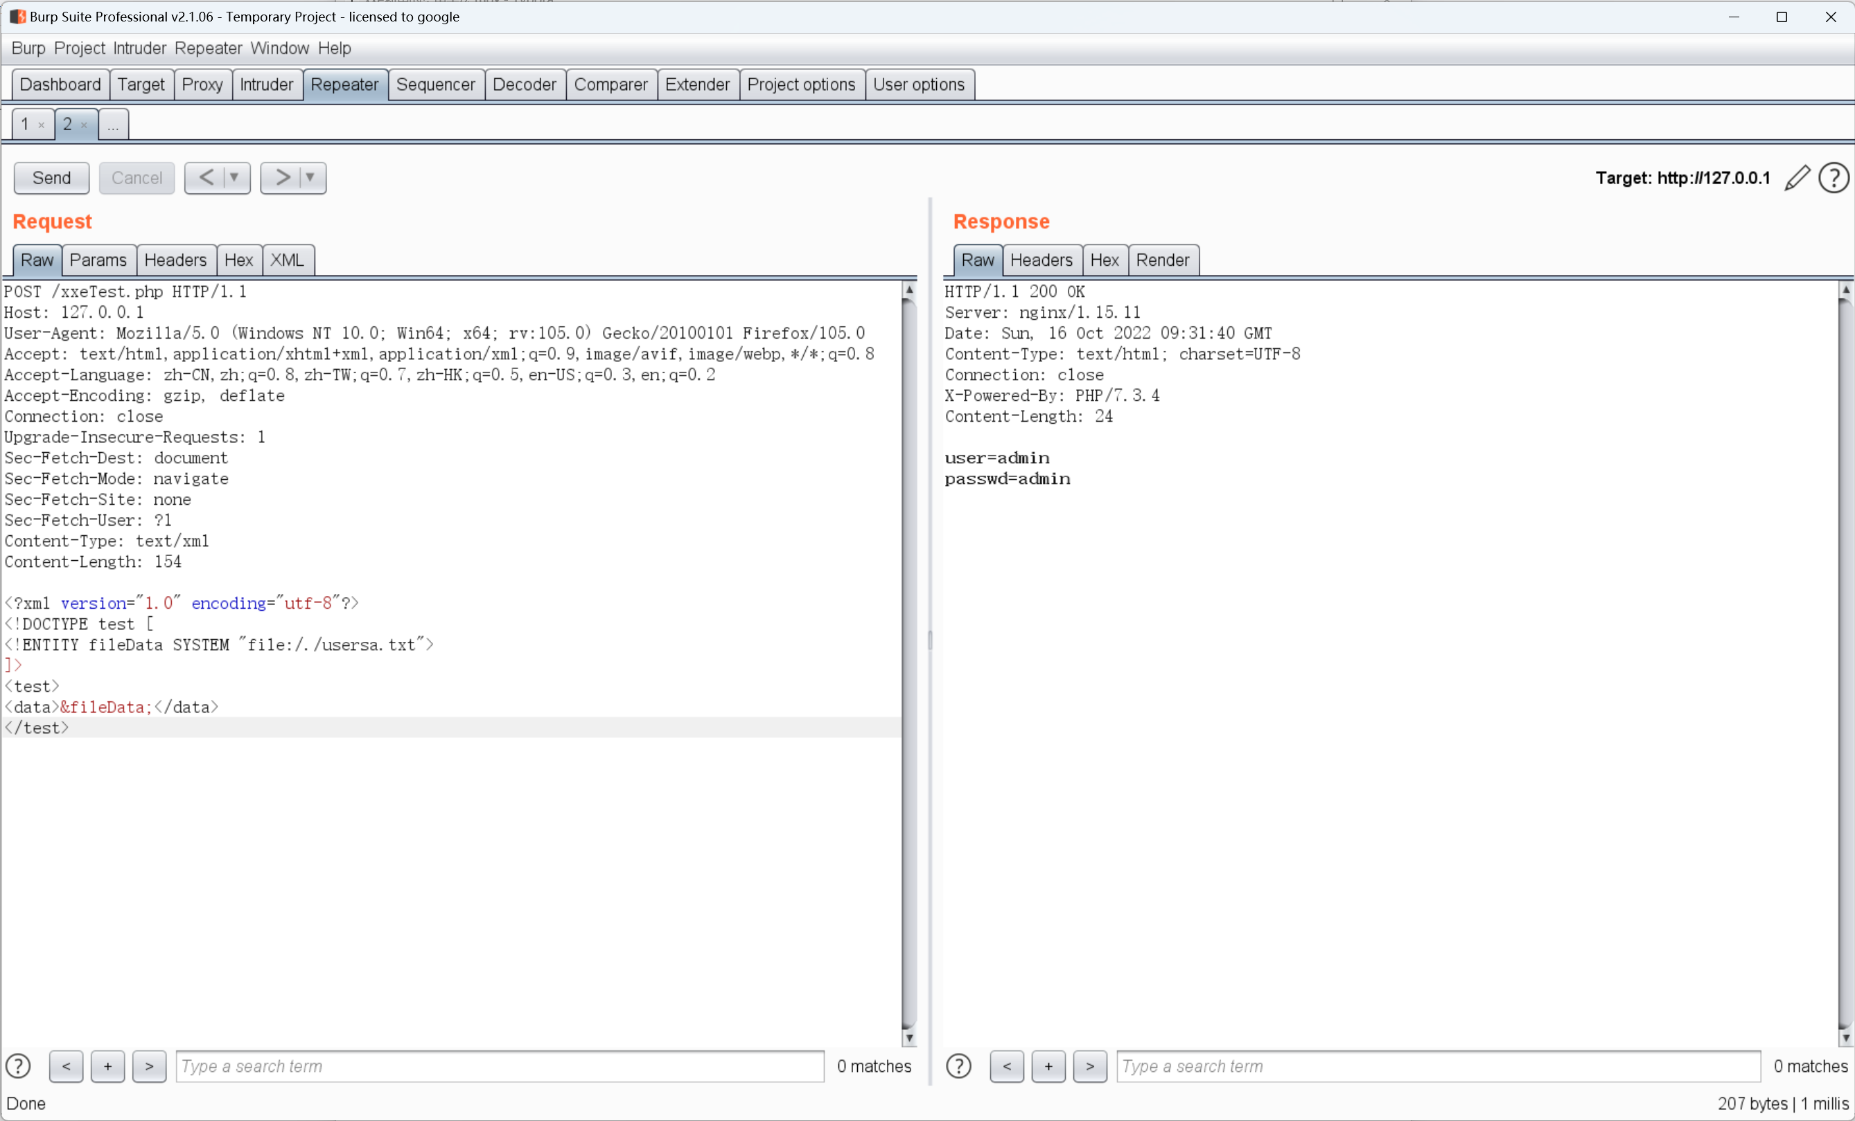1855x1121 pixels.
Task: Switch to the Extender tab
Action: (697, 84)
